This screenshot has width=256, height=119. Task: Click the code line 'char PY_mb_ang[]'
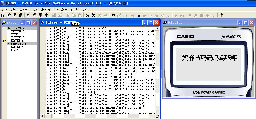pos(84,37)
